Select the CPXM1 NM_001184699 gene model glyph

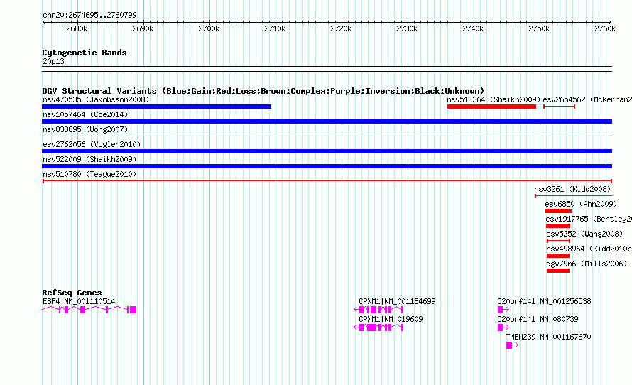pos(378,310)
